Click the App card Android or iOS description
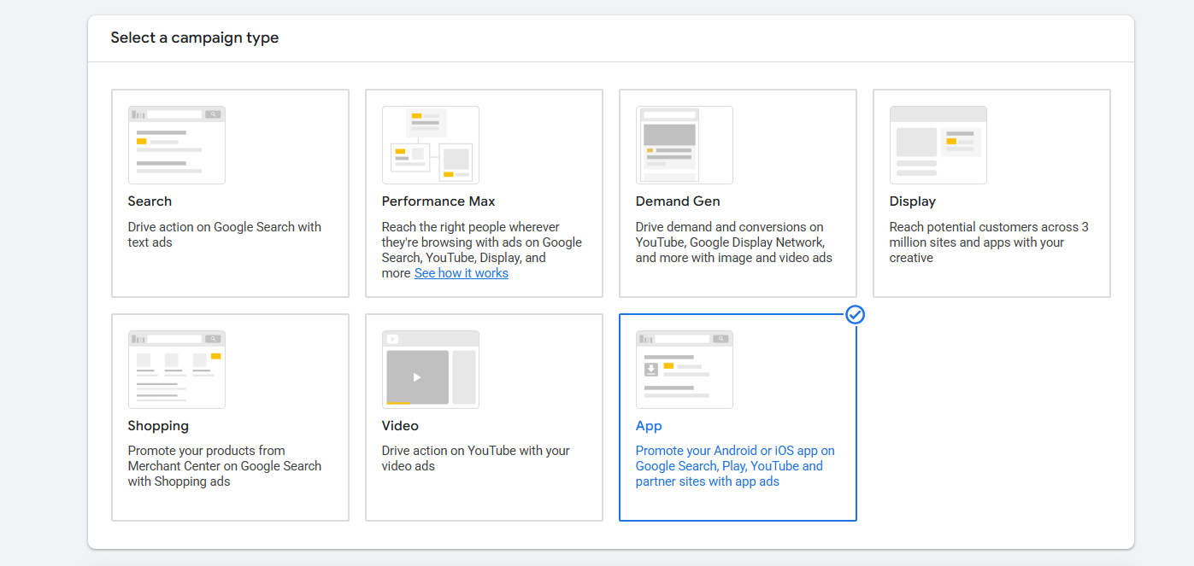 (x=734, y=466)
